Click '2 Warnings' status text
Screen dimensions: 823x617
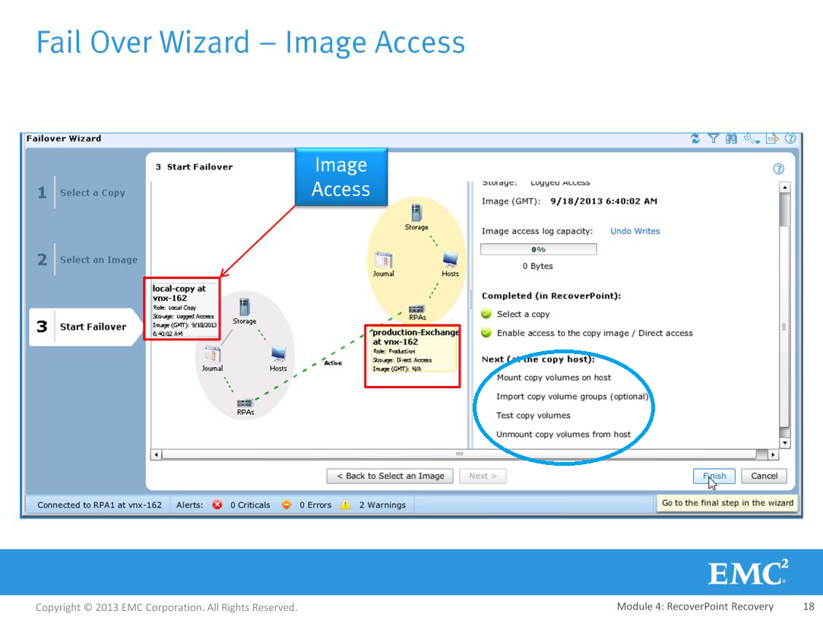[x=382, y=505]
